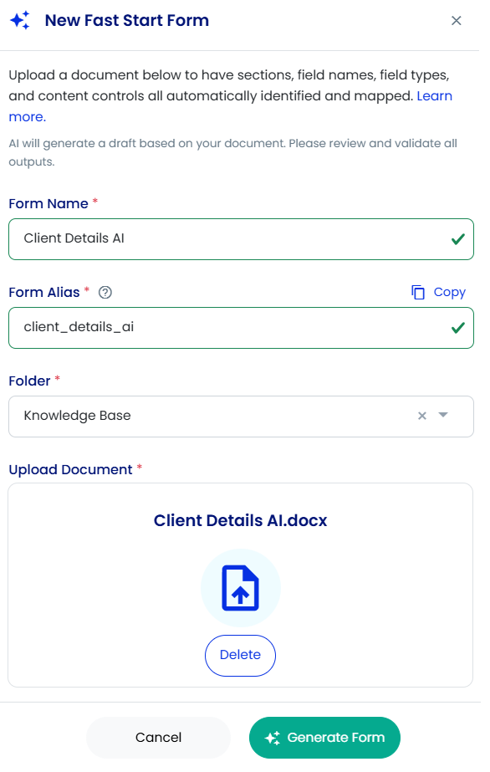
Task: Click the copy clipboard icon for Form Alias
Action: click(x=418, y=293)
